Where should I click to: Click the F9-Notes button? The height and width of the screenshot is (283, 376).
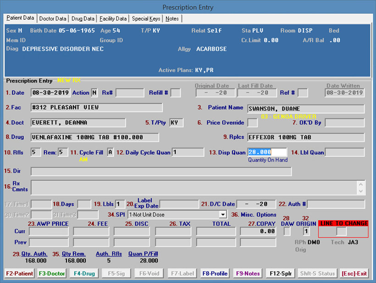248,273
